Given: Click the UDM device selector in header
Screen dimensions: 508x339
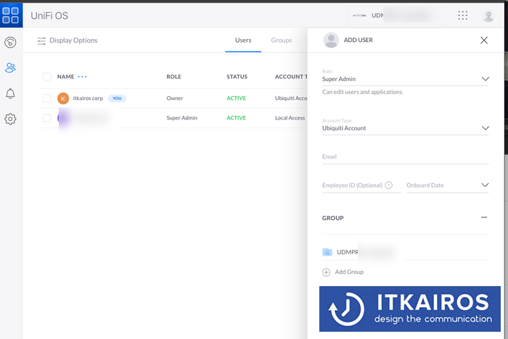Looking at the screenshot, I should click(396, 15).
